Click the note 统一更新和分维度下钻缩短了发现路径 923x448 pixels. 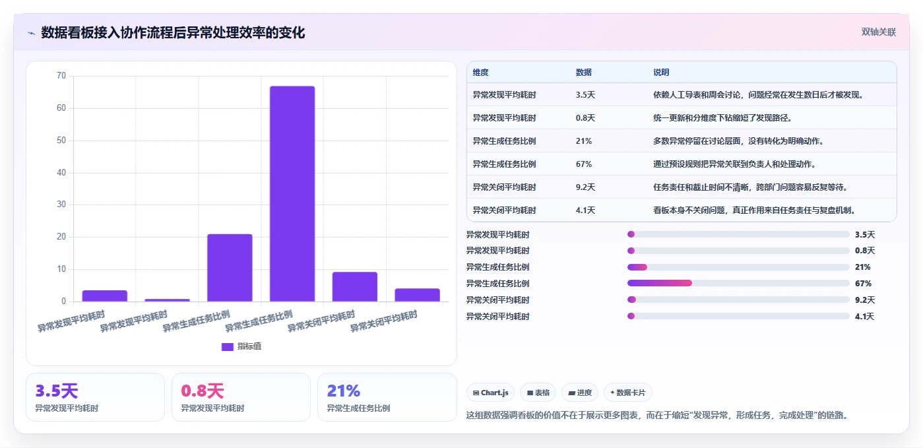722,118
